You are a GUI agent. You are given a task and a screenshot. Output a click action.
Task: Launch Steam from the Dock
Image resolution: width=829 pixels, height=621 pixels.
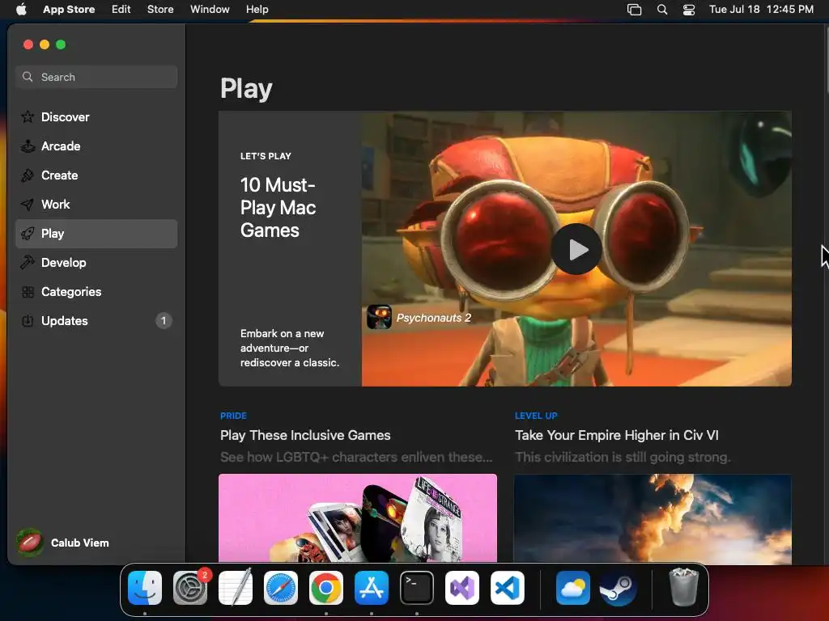click(x=619, y=588)
